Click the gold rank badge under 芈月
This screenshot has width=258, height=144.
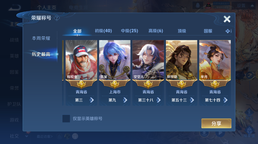point(215,84)
